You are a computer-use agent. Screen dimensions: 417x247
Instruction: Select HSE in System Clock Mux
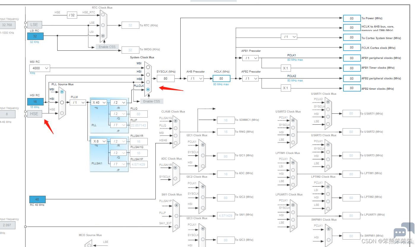(148, 82)
